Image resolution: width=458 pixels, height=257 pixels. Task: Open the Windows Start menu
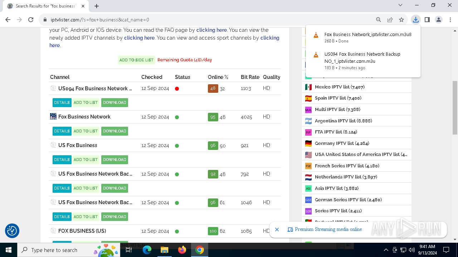[8, 250]
